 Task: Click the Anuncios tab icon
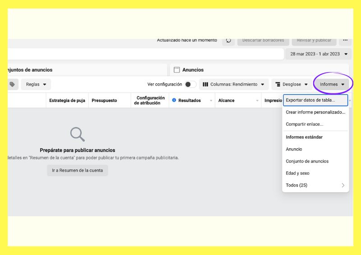click(177, 70)
